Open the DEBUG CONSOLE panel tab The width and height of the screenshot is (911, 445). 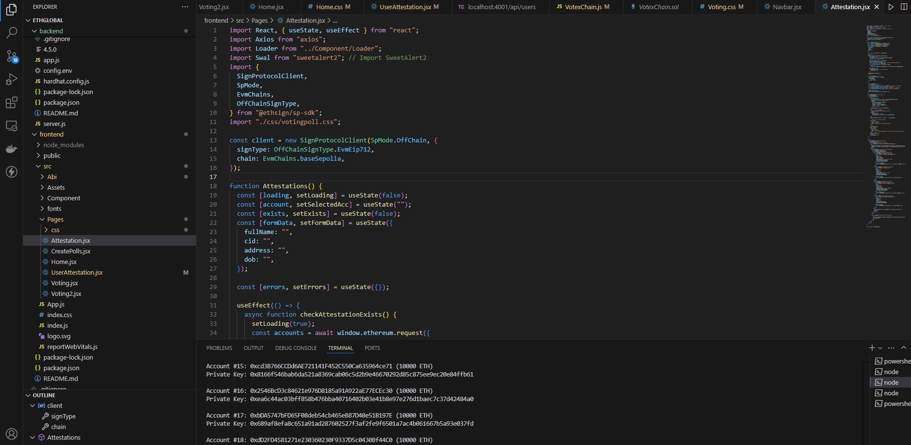[x=296, y=348]
